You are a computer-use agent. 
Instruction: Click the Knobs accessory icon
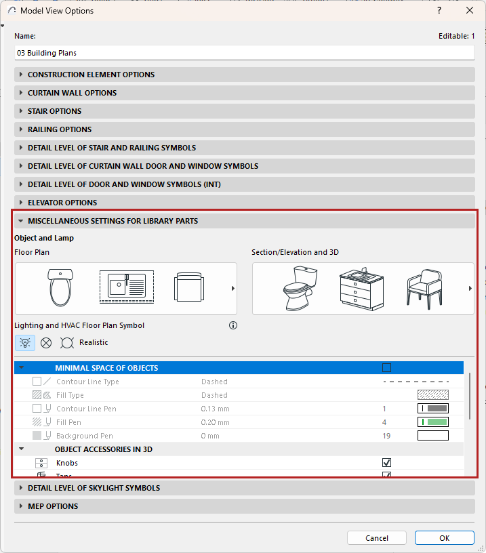click(x=41, y=463)
